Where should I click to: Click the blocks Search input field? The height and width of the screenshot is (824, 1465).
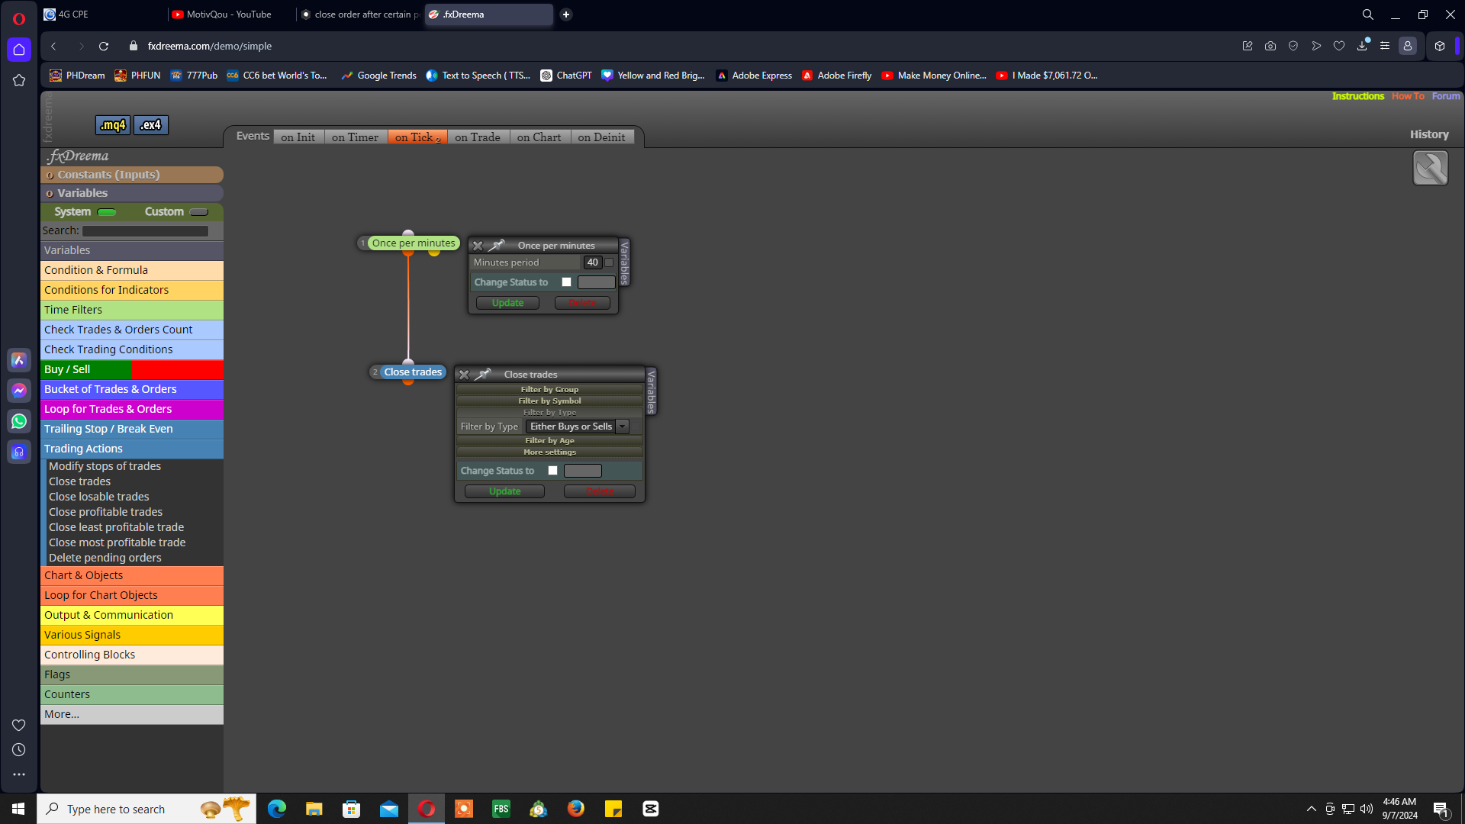coord(145,230)
